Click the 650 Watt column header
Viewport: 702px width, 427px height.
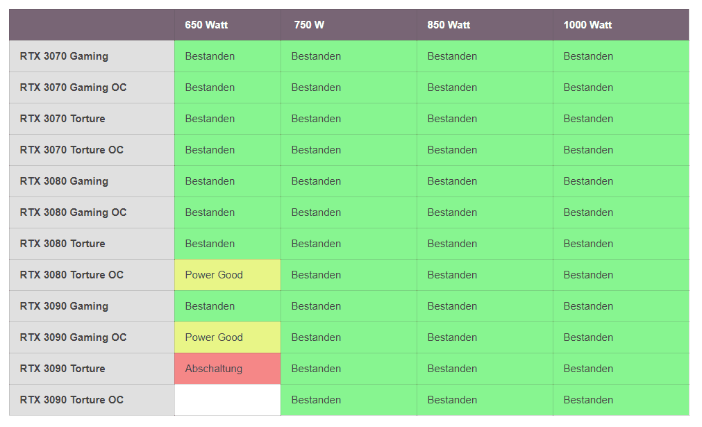click(206, 25)
